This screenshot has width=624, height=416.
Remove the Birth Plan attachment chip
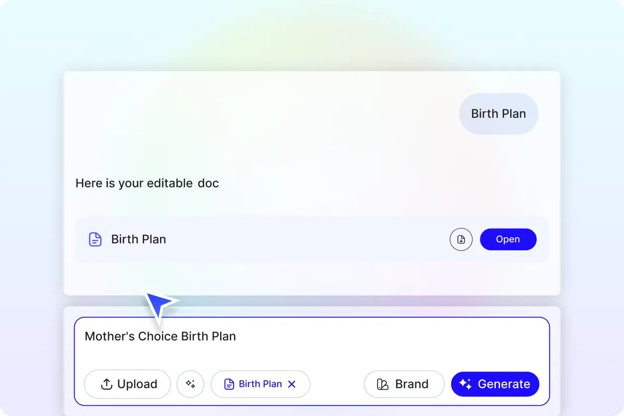pyautogui.click(x=292, y=384)
